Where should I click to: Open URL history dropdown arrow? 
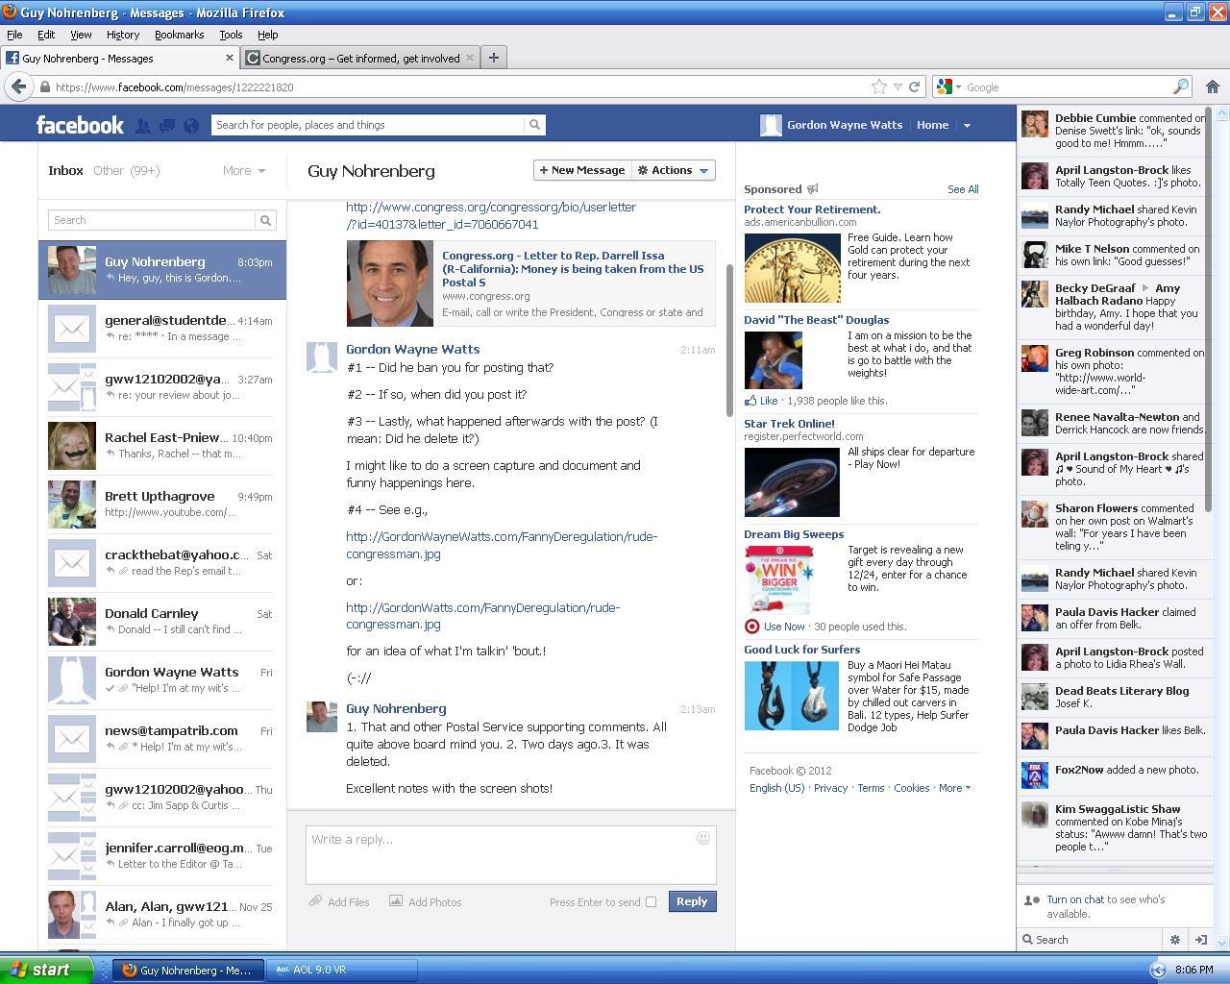click(898, 86)
